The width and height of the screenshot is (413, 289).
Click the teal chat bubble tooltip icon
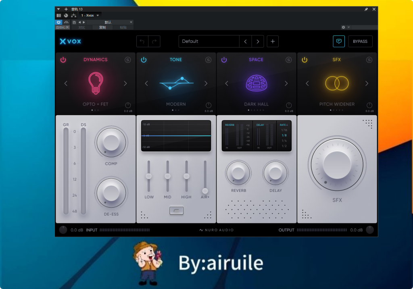[x=339, y=42]
